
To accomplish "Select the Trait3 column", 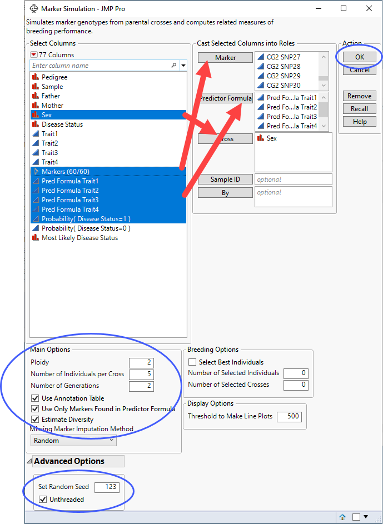I will 108,153.
